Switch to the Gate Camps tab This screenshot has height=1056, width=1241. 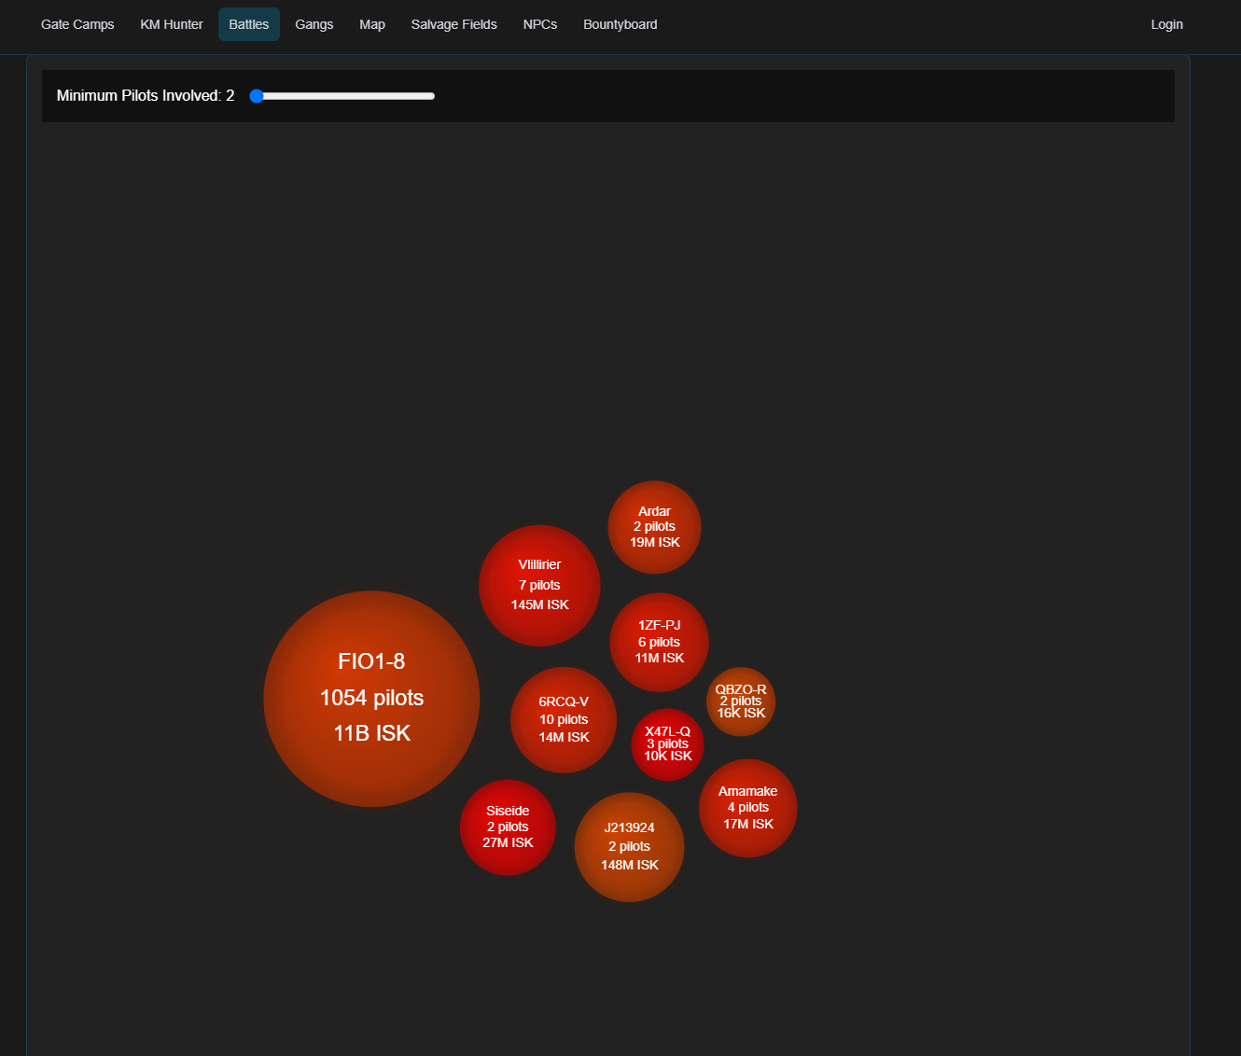(77, 24)
